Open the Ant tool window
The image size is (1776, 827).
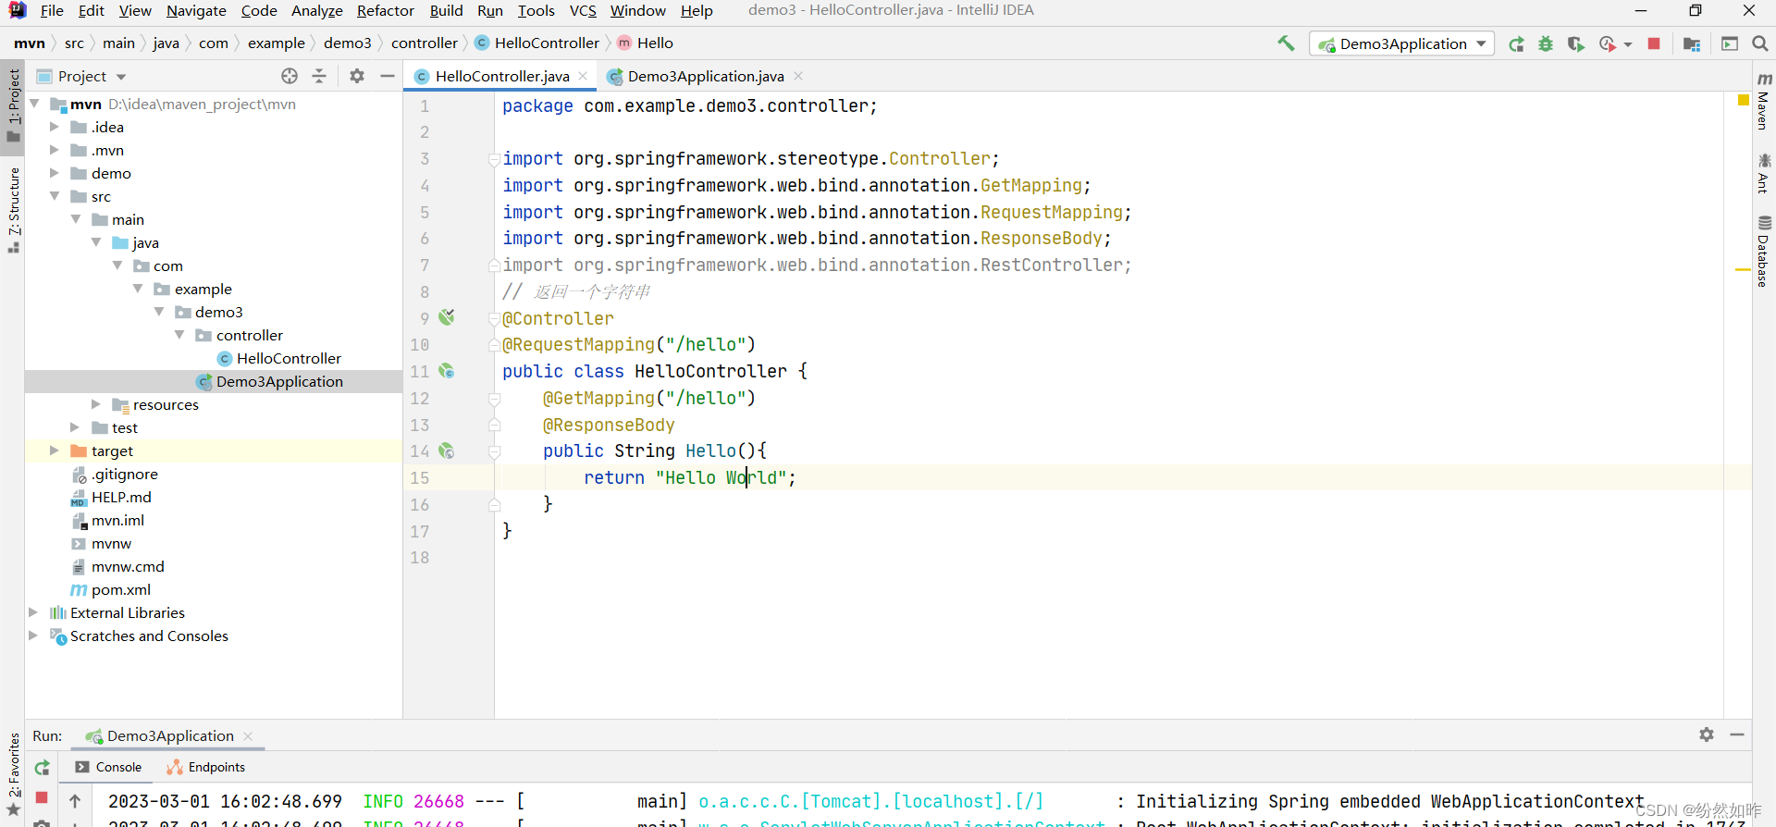(x=1764, y=173)
